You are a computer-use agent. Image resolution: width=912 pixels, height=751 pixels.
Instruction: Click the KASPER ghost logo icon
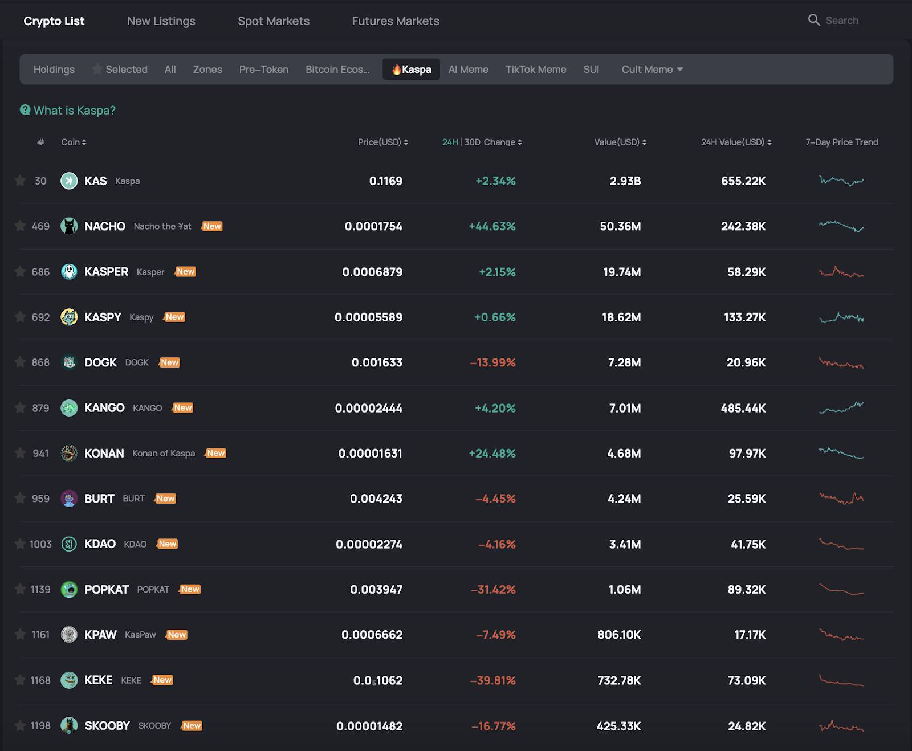point(69,272)
